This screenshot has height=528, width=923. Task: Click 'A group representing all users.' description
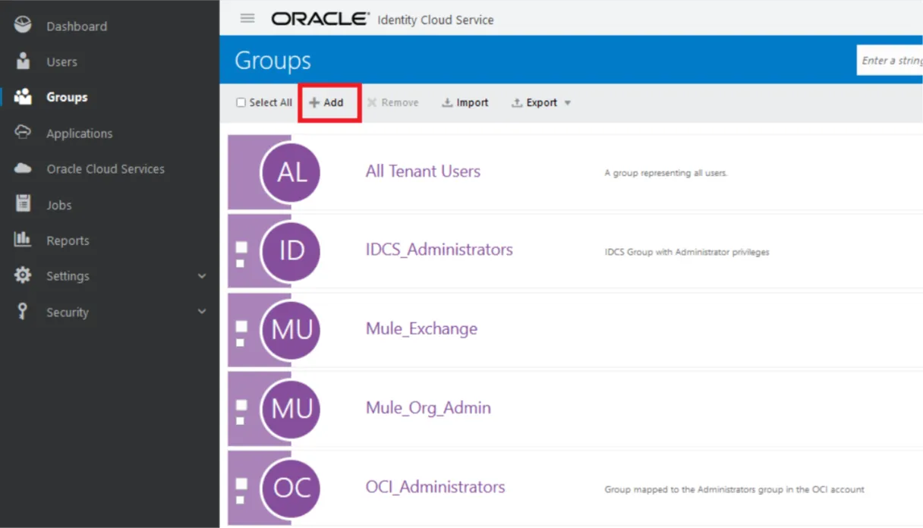click(666, 173)
